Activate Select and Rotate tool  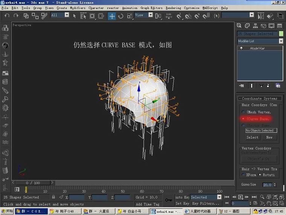[x=120, y=16]
